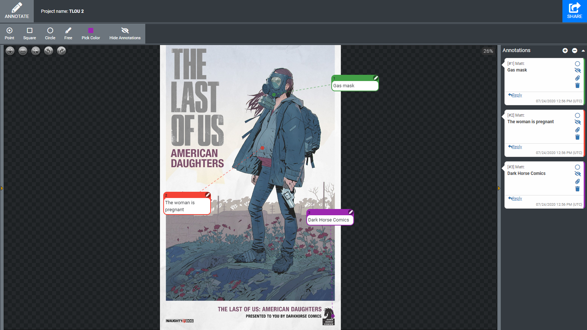Image resolution: width=587 pixels, height=330 pixels.
Task: Edit the green Gas mask callout
Action: [376, 78]
